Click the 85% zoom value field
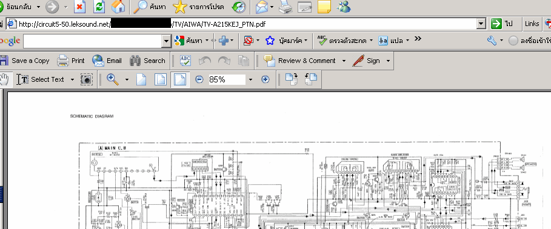The width and height of the screenshot is (551, 229). point(227,80)
